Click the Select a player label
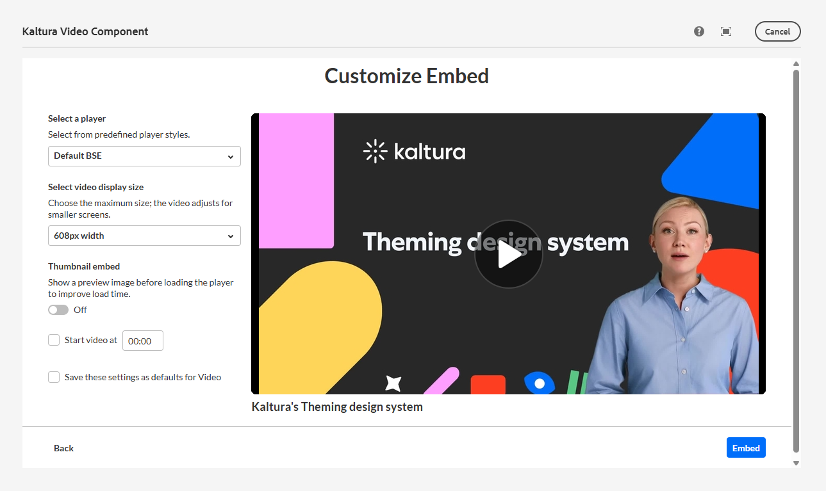The width and height of the screenshot is (826, 491). pyautogui.click(x=77, y=118)
